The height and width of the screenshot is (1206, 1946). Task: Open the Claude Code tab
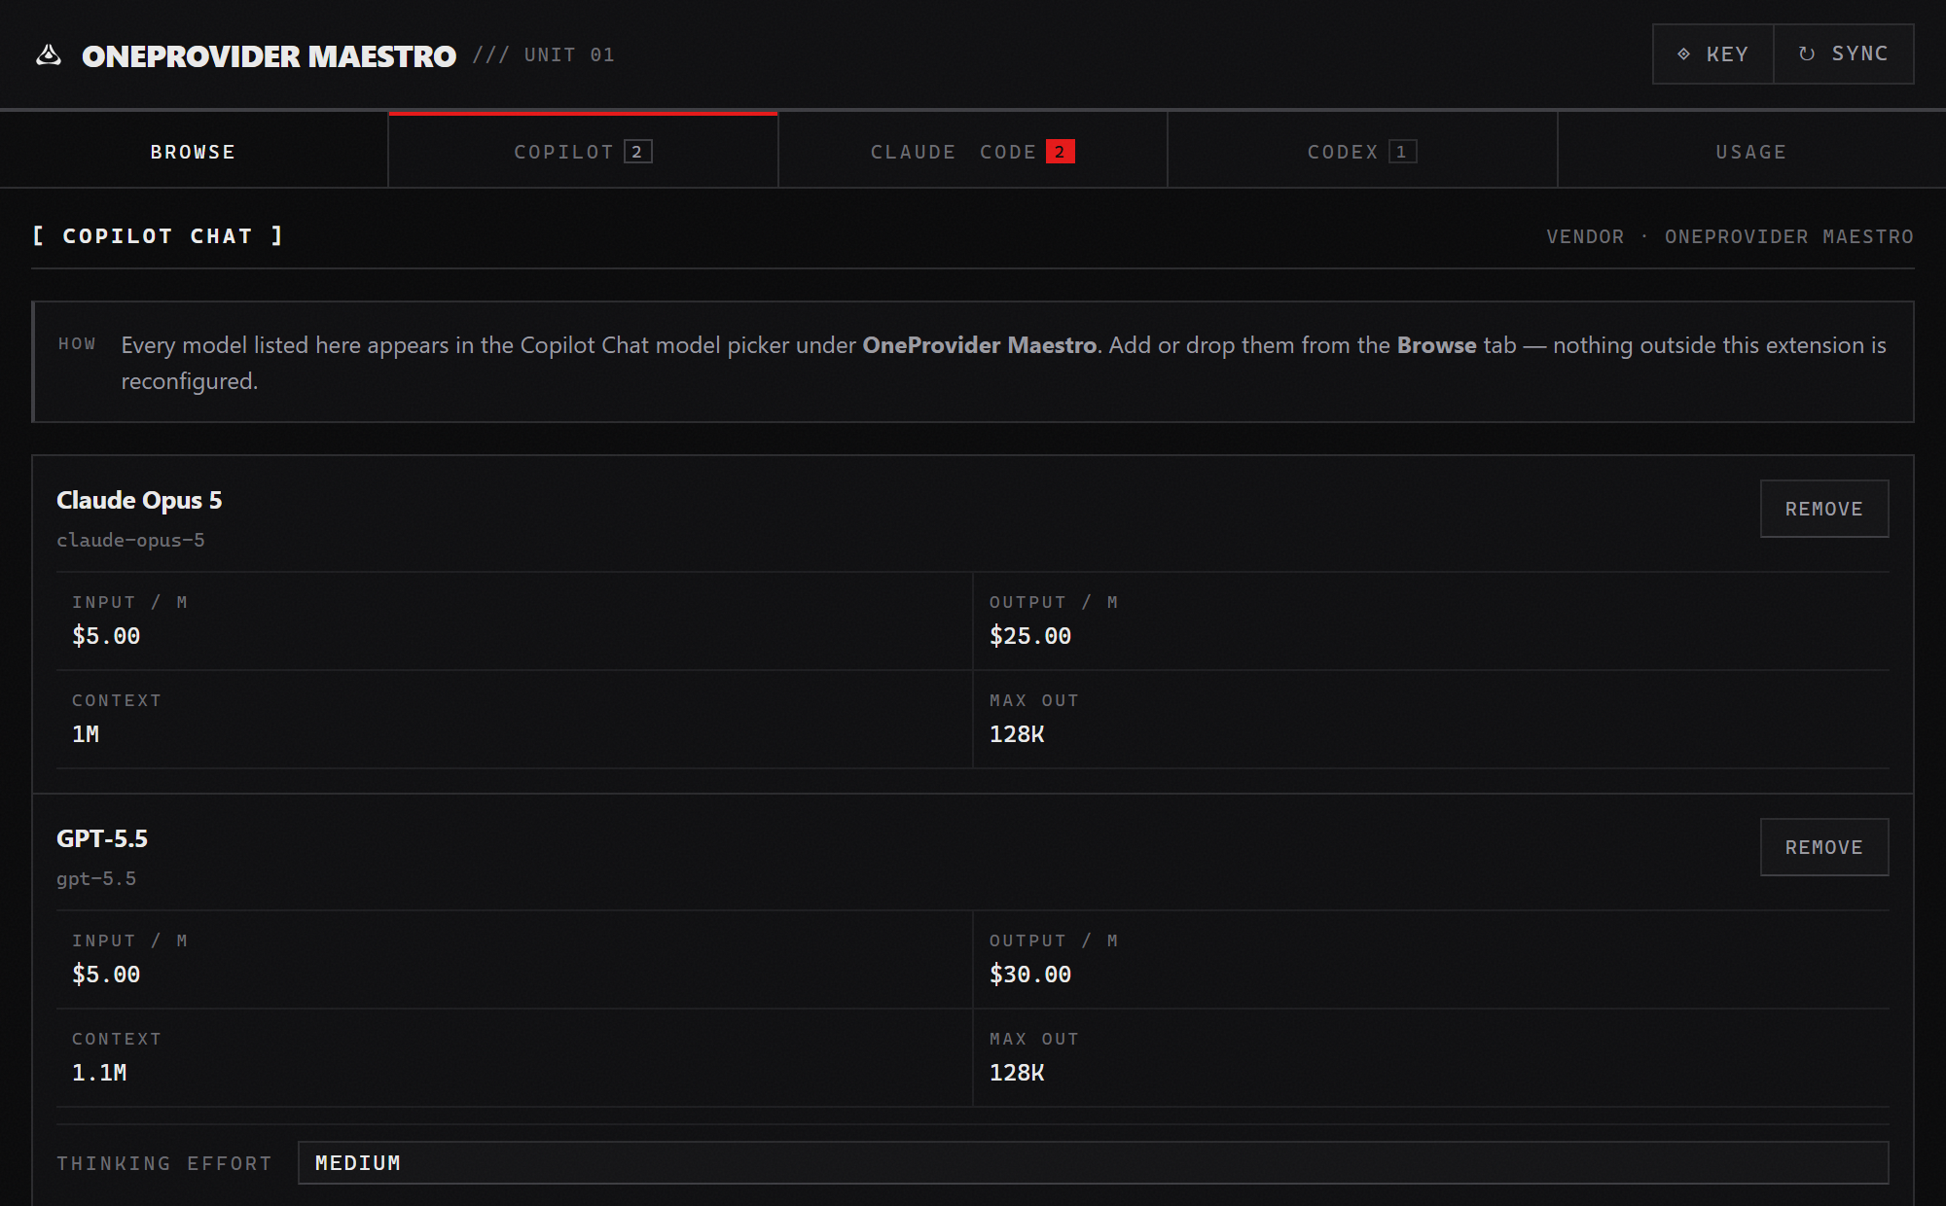(x=973, y=152)
